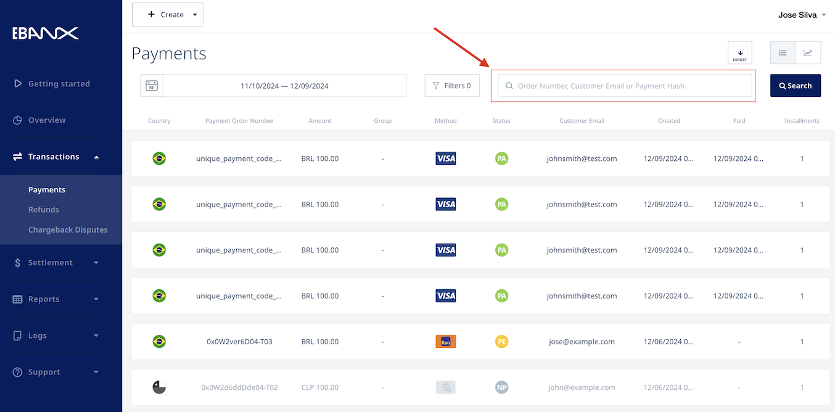This screenshot has height=412, width=835.
Task: Collapse the Transactions menu section
Action: coord(96,157)
